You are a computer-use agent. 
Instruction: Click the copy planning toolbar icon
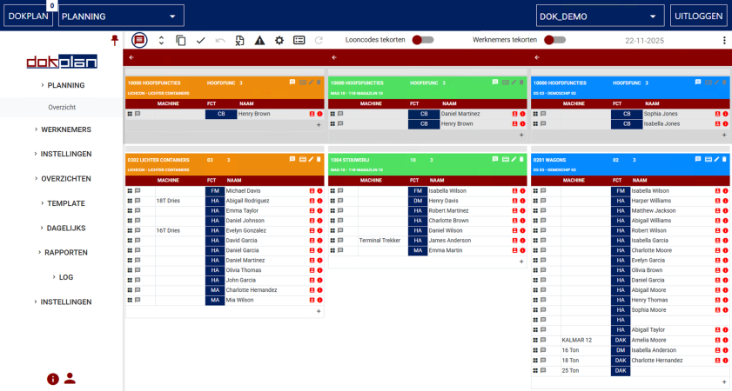[x=181, y=41]
